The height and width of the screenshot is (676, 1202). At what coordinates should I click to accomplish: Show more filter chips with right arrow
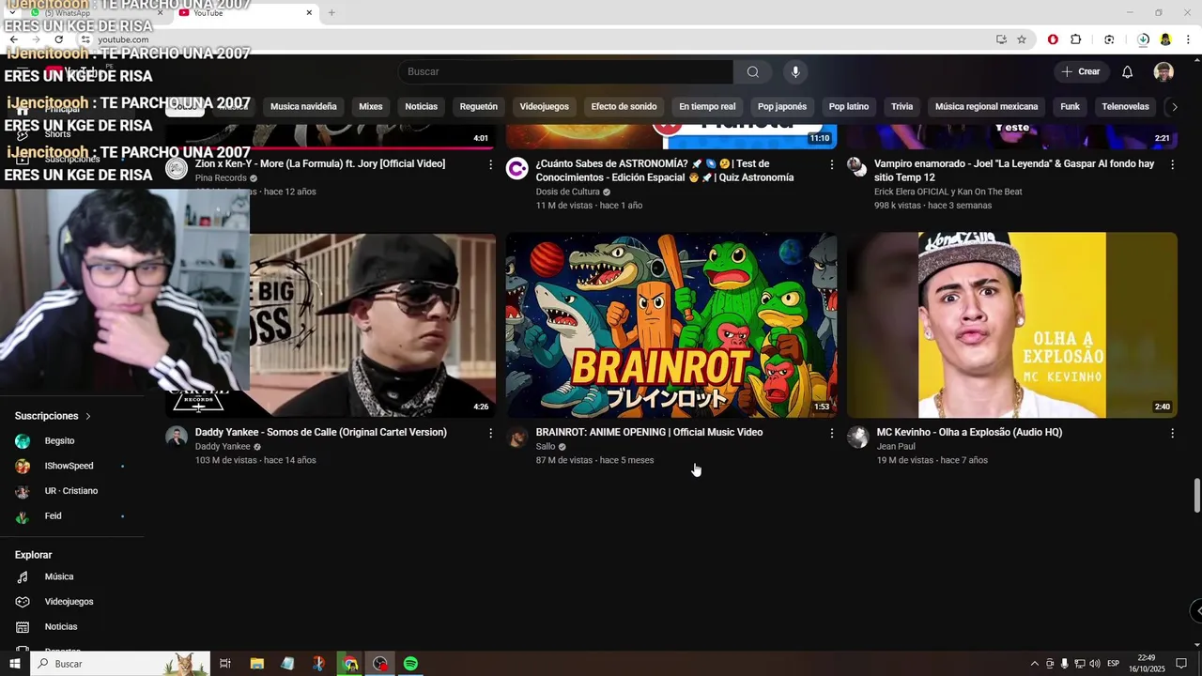click(1174, 106)
